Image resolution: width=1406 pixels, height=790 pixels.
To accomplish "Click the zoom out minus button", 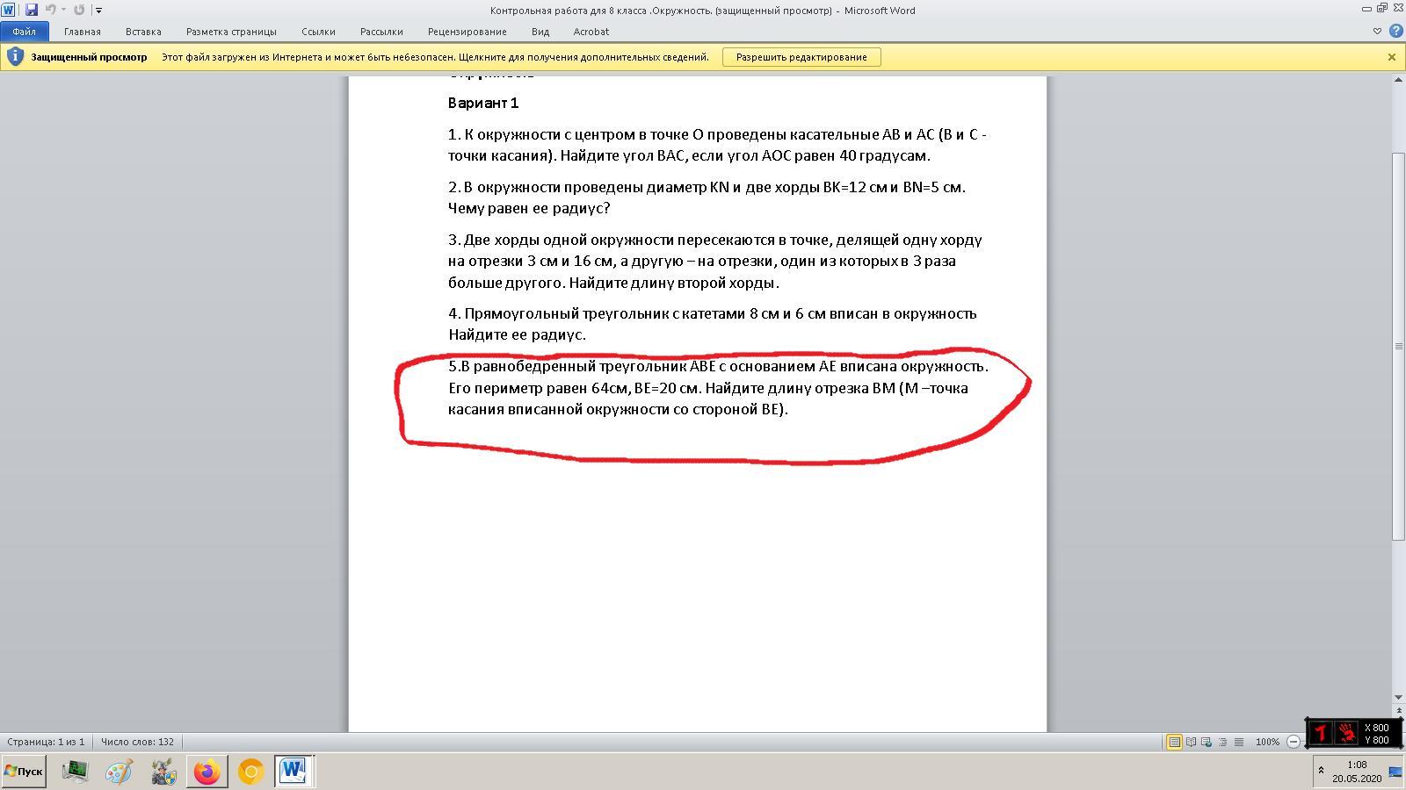I will click(1294, 742).
